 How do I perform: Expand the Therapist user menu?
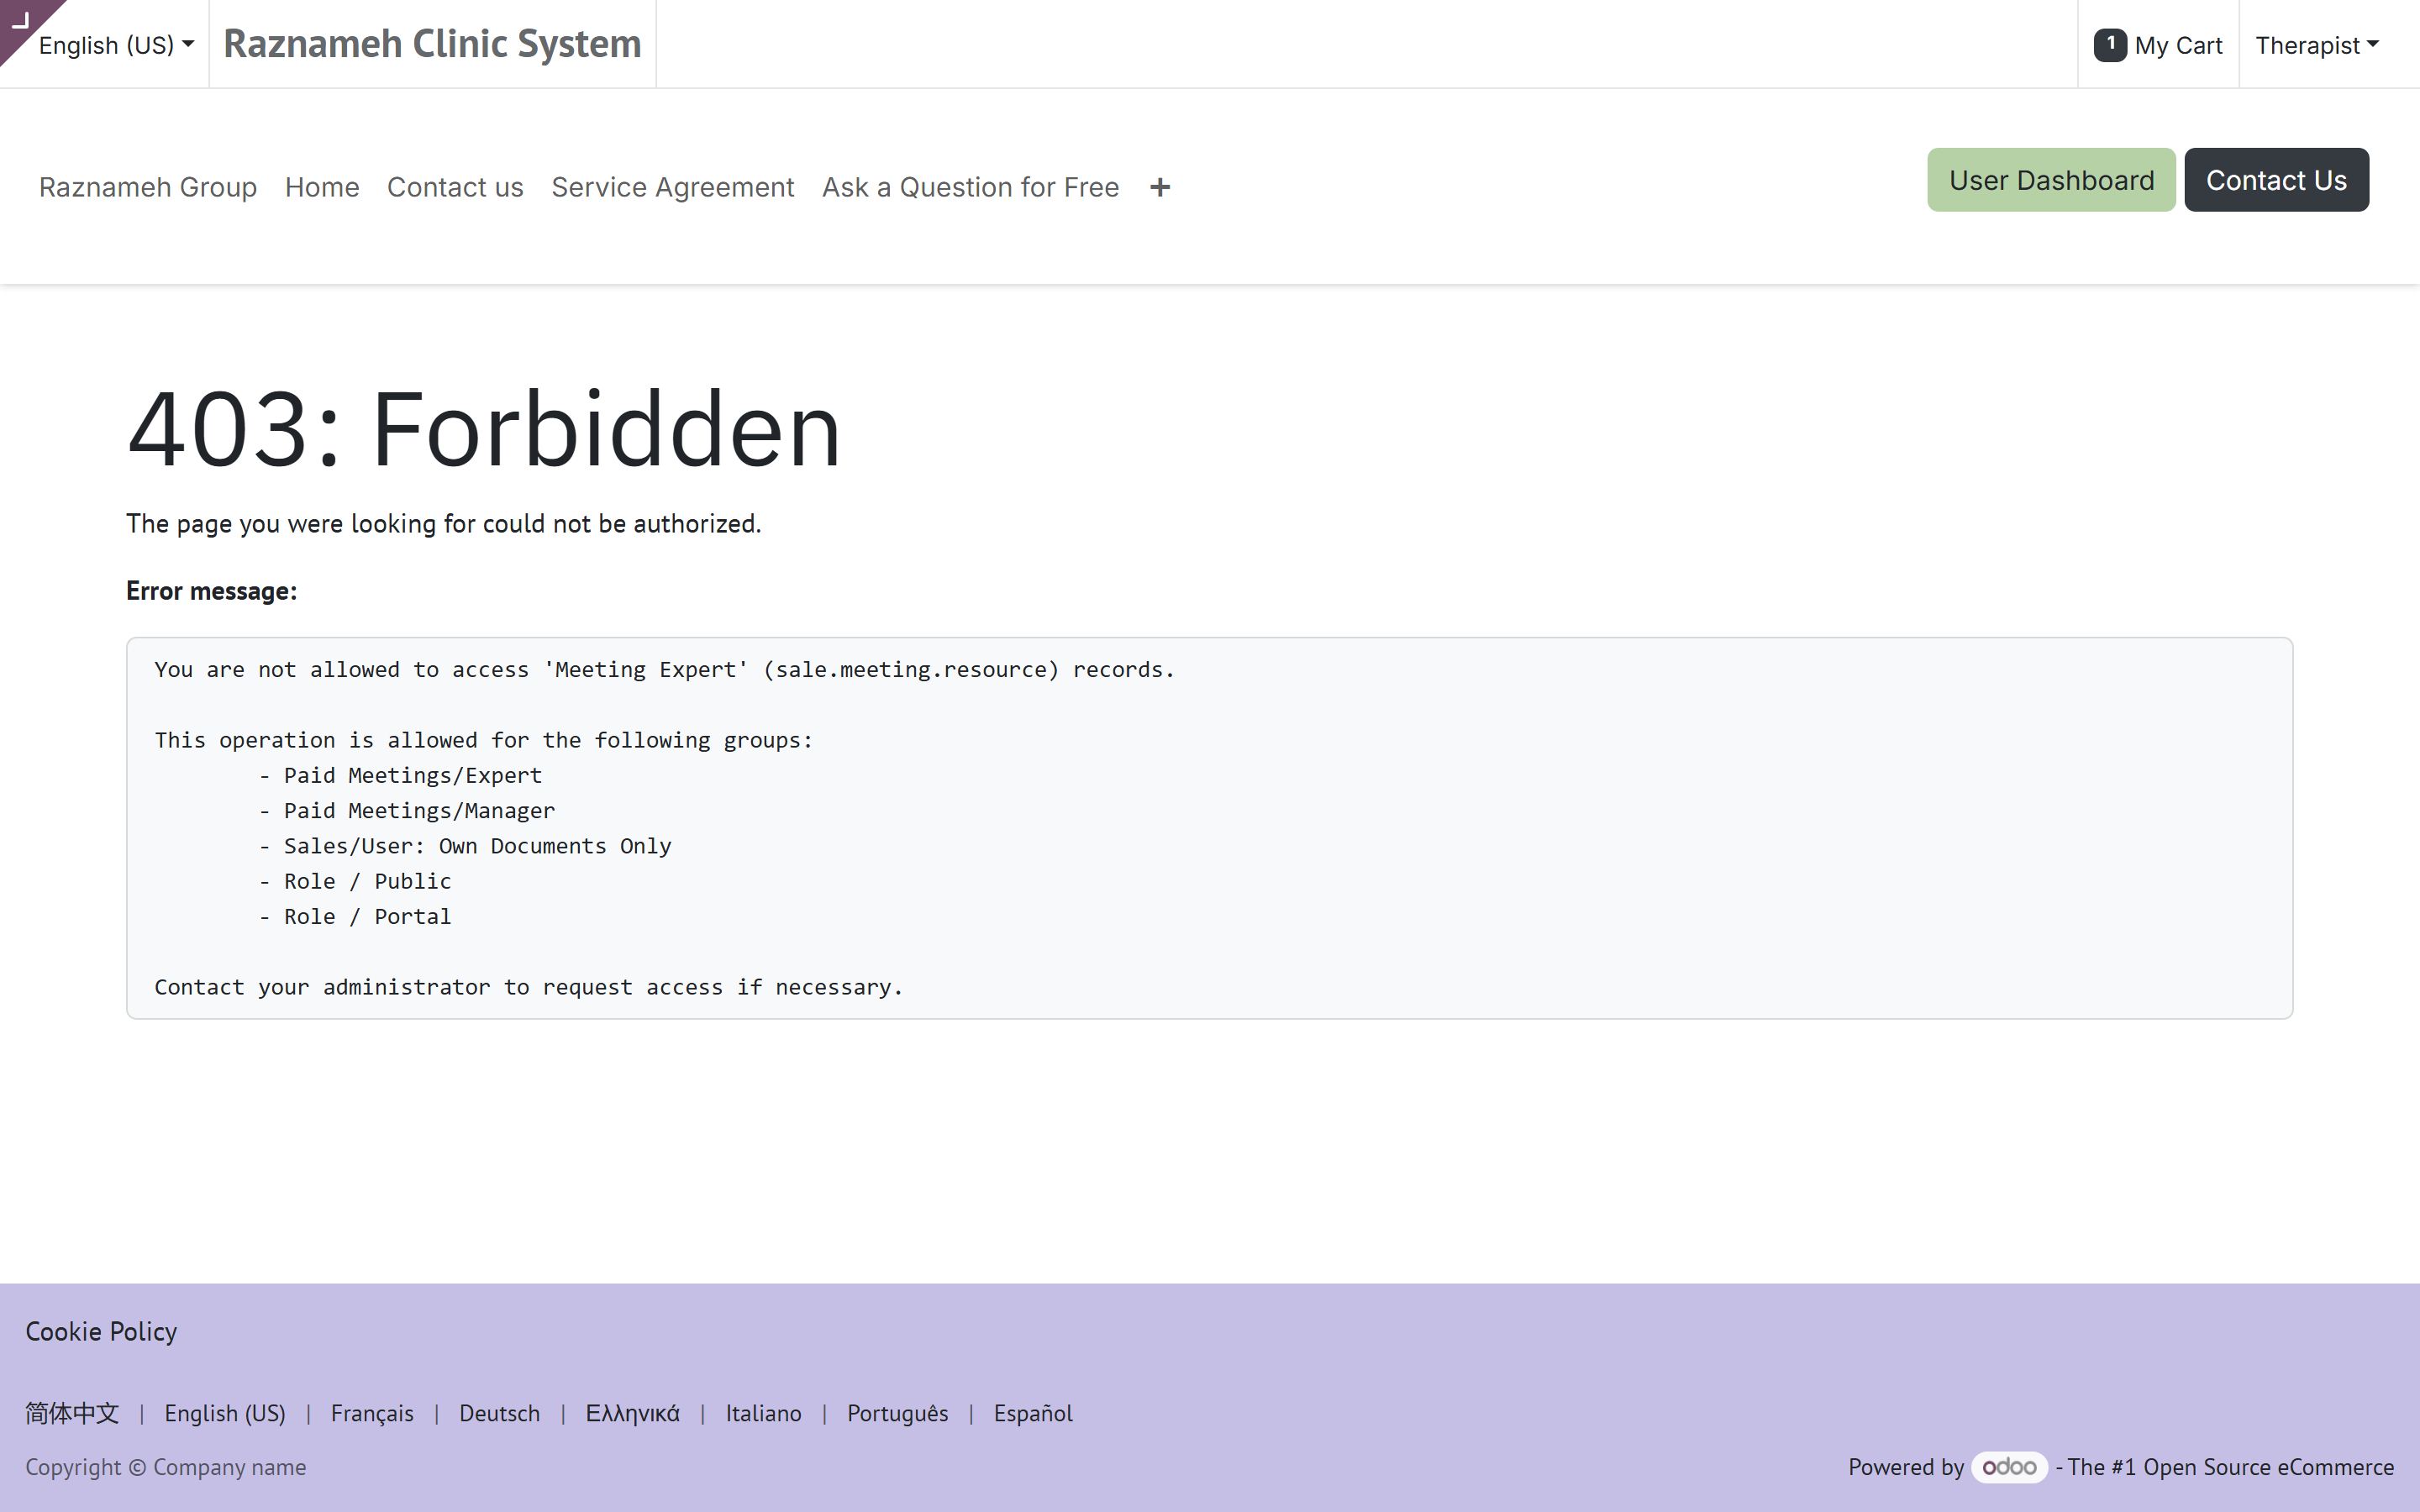pyautogui.click(x=2317, y=45)
